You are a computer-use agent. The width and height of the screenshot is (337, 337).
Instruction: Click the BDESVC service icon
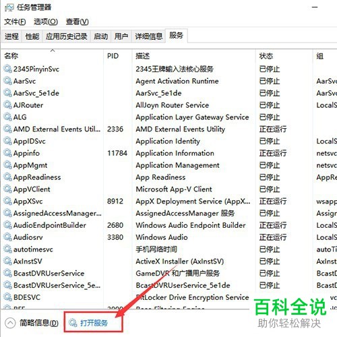[7, 297]
